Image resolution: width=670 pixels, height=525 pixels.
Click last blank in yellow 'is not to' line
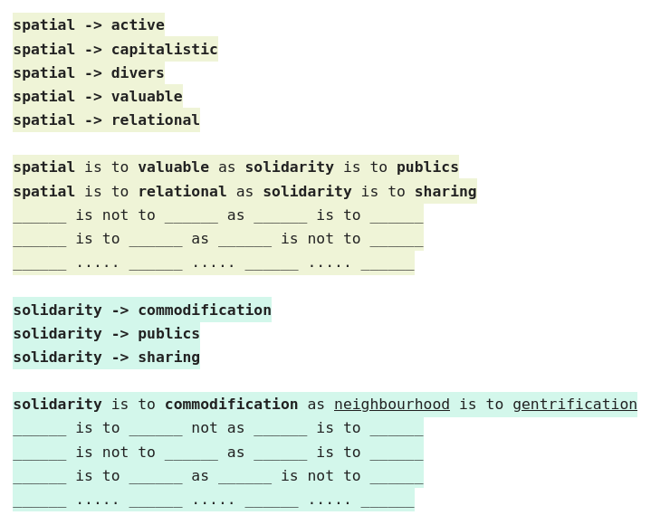point(397,215)
